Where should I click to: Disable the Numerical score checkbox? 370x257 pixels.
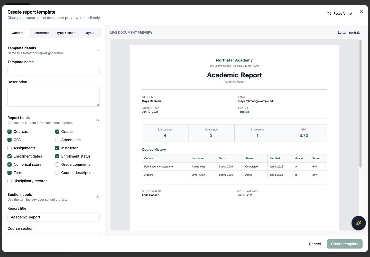(10, 164)
